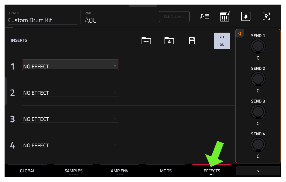Image resolution: width=286 pixels, height=182 pixels.
Task: Click the INSERTS heading text
Action: [x=19, y=40]
